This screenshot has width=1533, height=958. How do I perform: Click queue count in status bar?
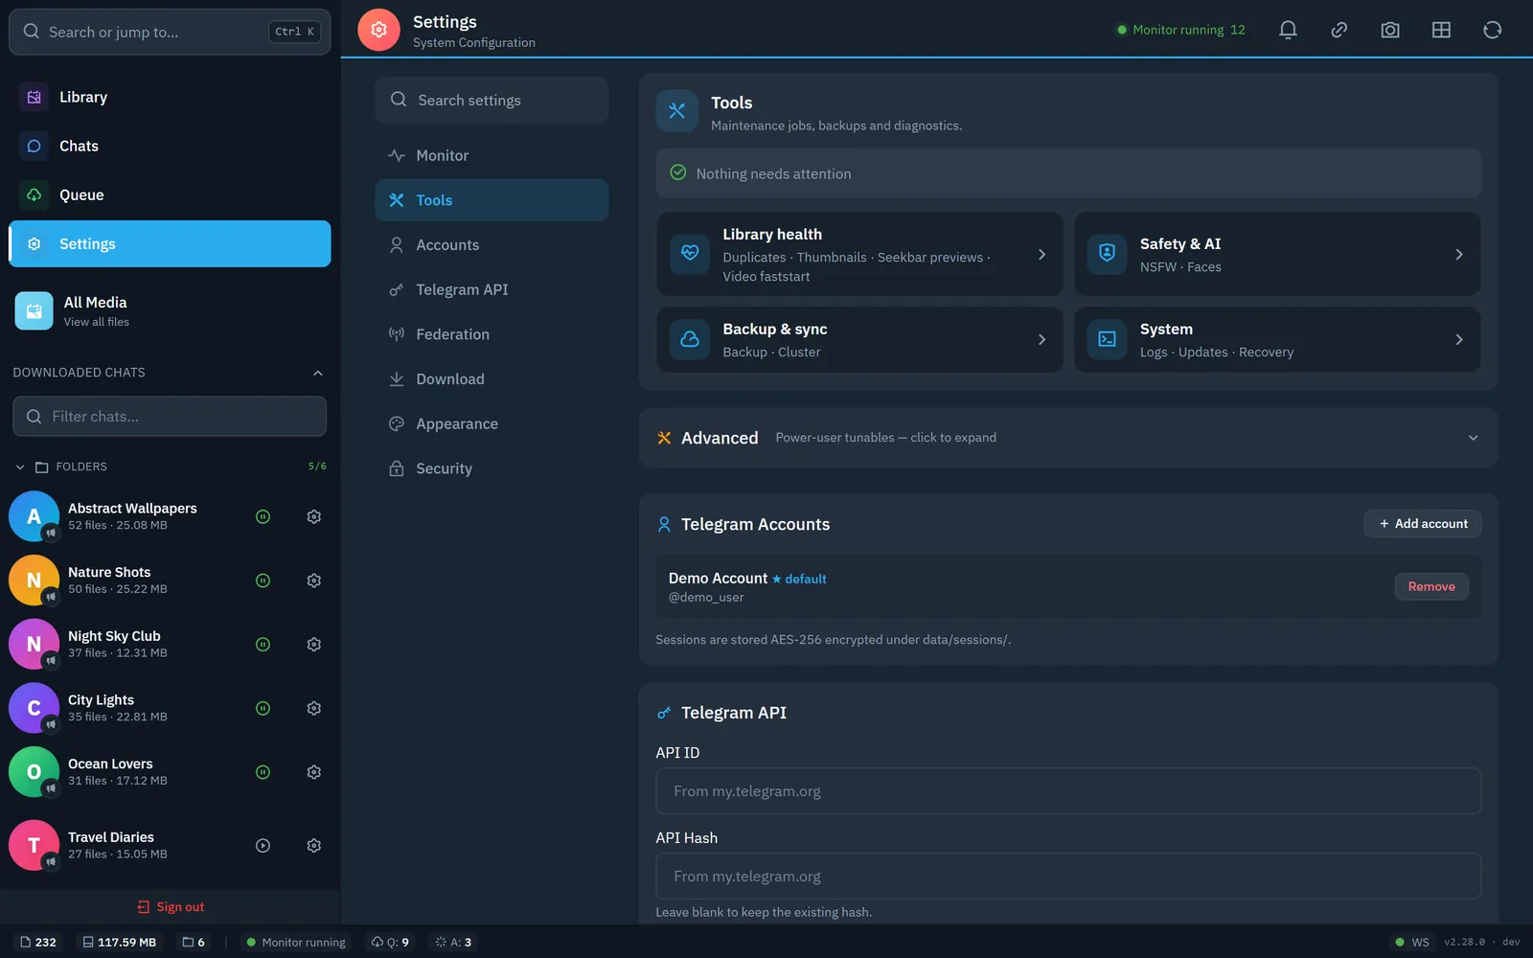tap(391, 943)
